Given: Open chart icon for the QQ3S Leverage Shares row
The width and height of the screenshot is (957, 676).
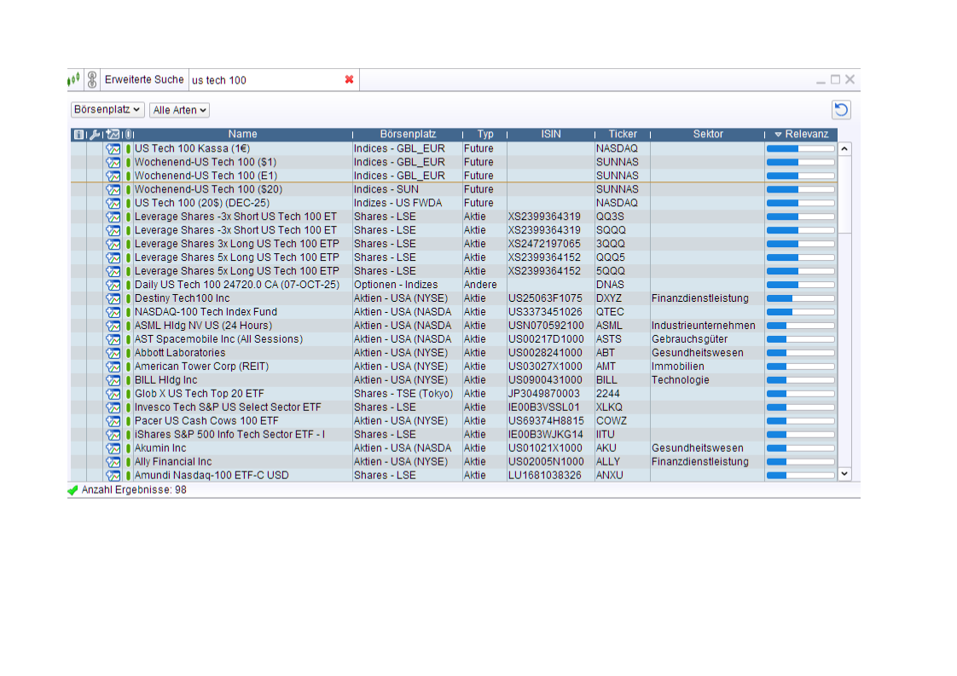Looking at the screenshot, I should (x=113, y=217).
